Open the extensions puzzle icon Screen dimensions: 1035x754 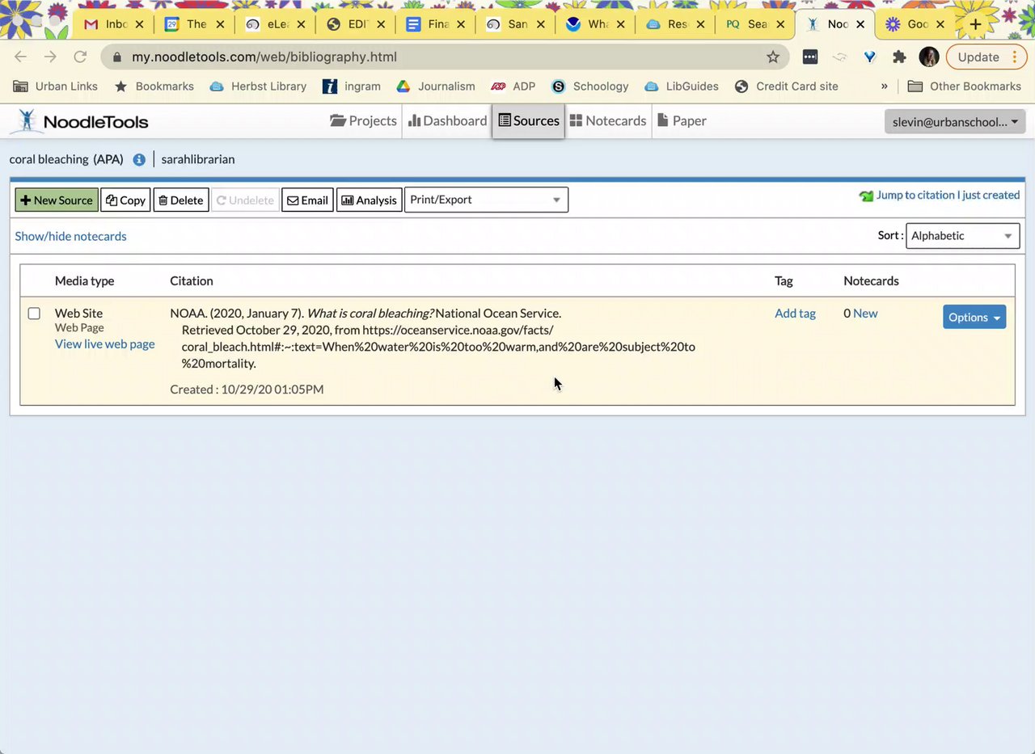(x=899, y=57)
